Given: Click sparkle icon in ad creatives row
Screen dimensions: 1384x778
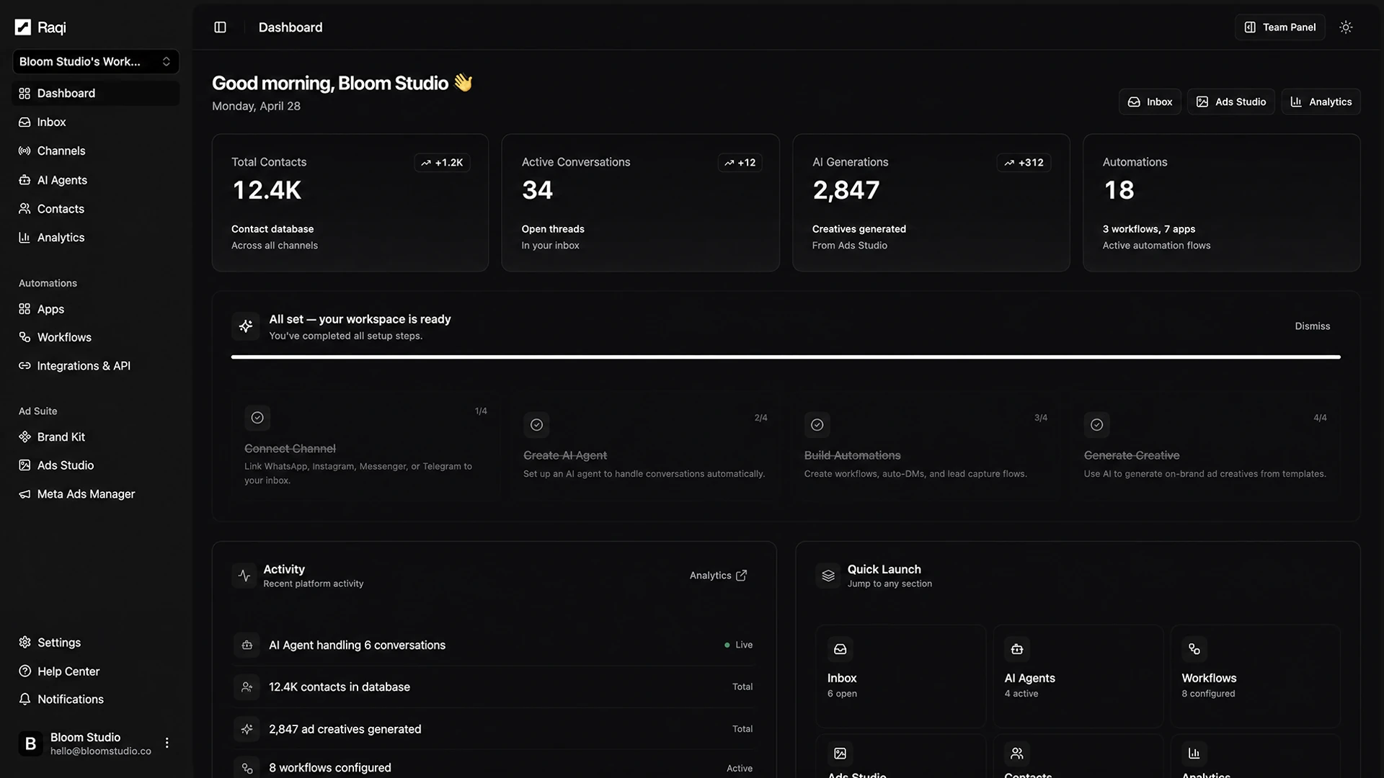Looking at the screenshot, I should (247, 729).
